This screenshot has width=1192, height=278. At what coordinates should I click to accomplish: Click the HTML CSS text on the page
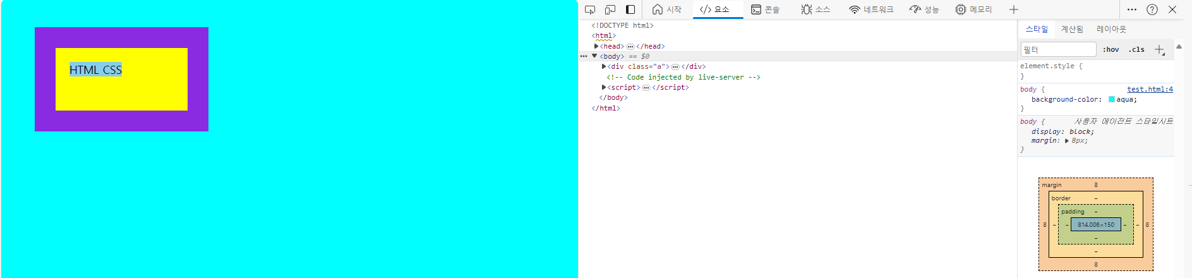(x=95, y=69)
